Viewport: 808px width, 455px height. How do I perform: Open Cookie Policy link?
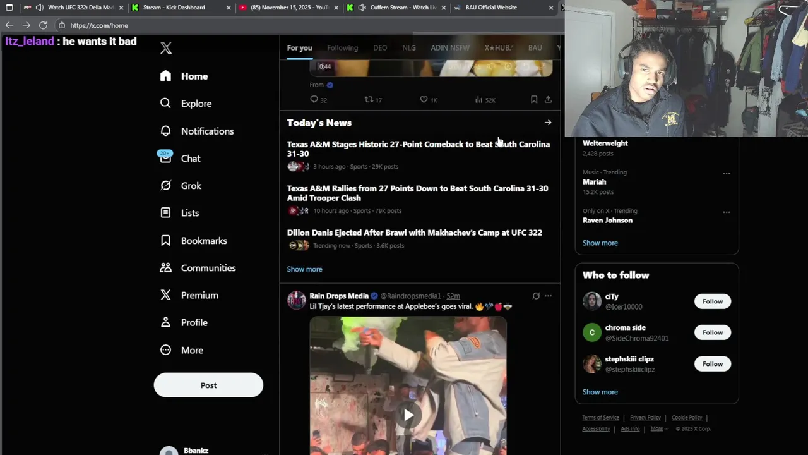coord(687,418)
